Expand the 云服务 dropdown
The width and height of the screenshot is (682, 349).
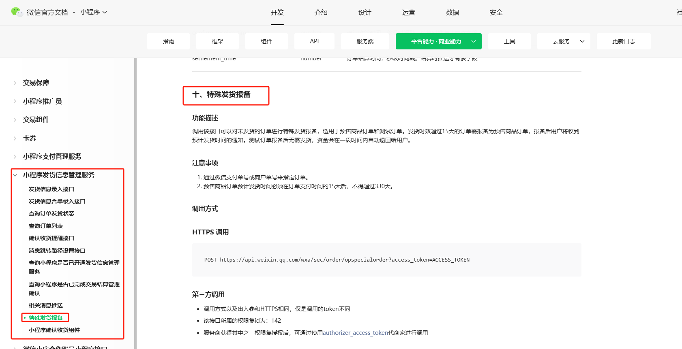click(x=564, y=41)
